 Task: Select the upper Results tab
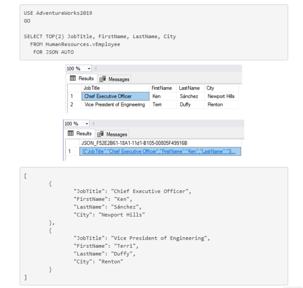click(x=81, y=79)
